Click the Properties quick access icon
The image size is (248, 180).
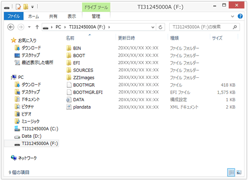click(18, 7)
